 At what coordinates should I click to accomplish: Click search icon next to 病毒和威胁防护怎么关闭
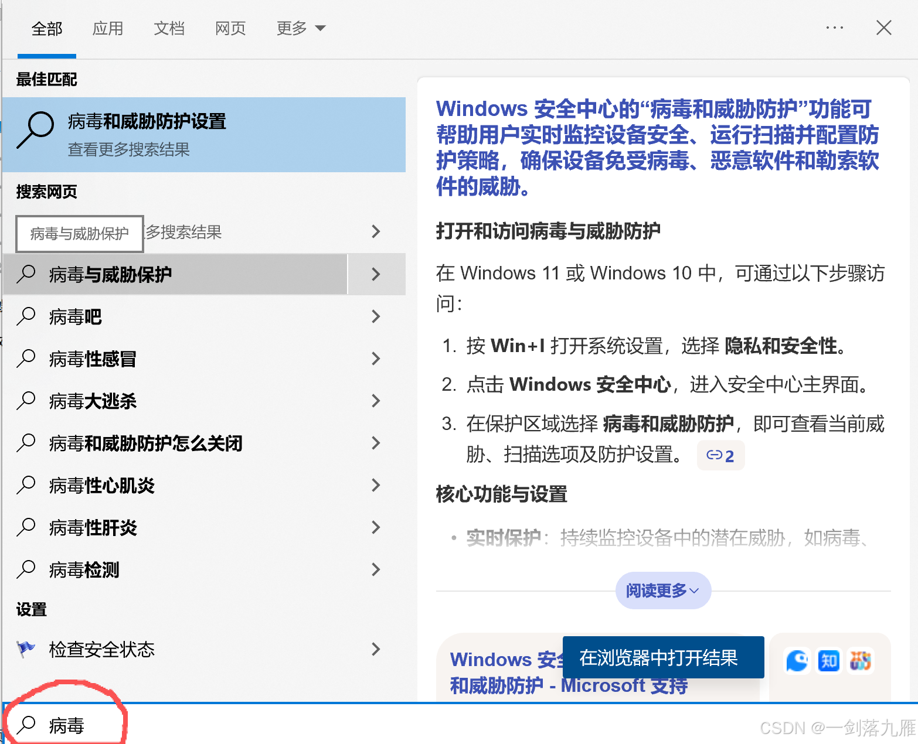[26, 443]
